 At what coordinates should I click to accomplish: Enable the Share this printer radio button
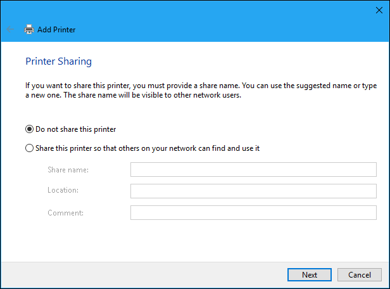point(29,148)
